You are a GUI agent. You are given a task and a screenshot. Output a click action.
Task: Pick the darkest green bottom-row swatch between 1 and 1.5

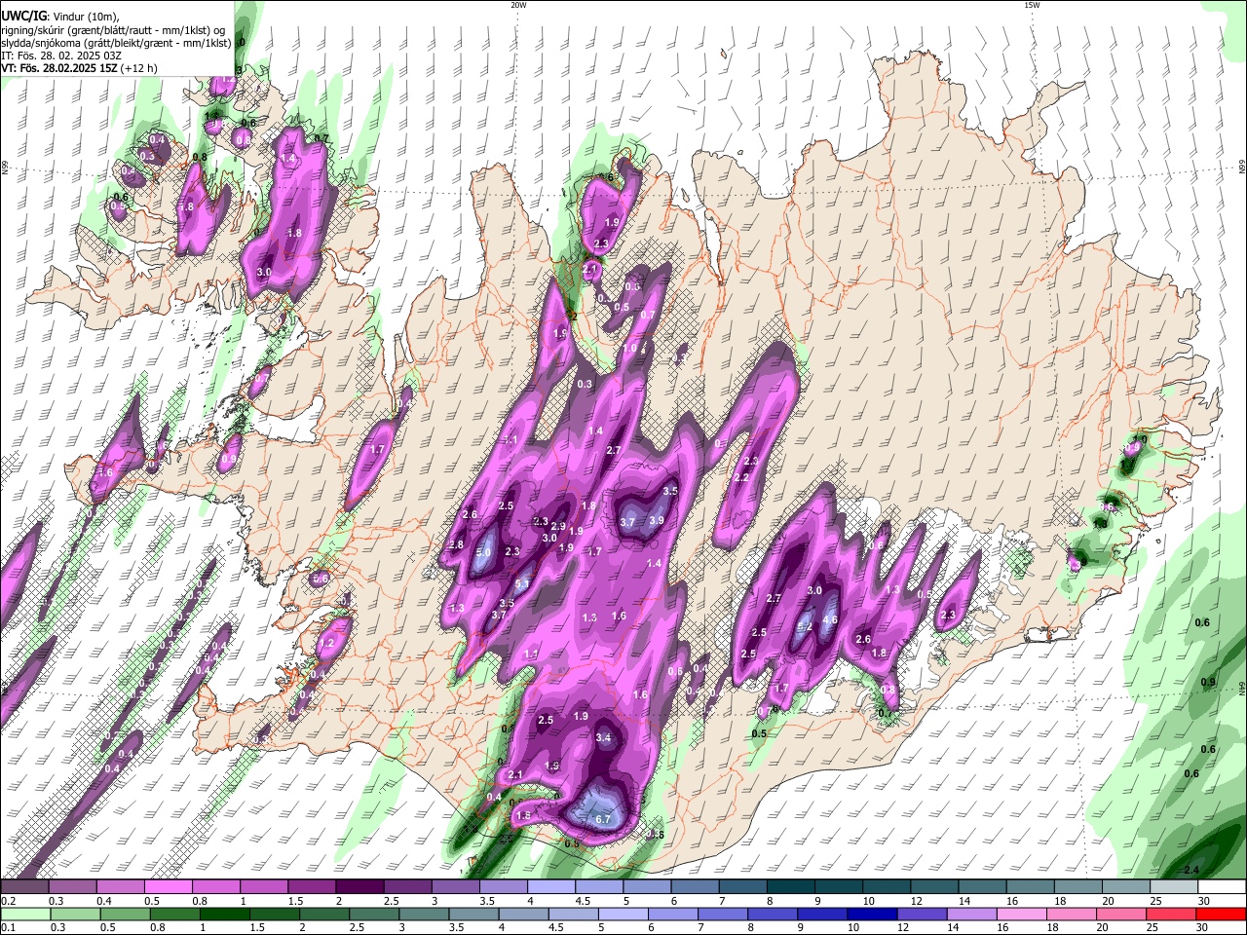(x=224, y=915)
